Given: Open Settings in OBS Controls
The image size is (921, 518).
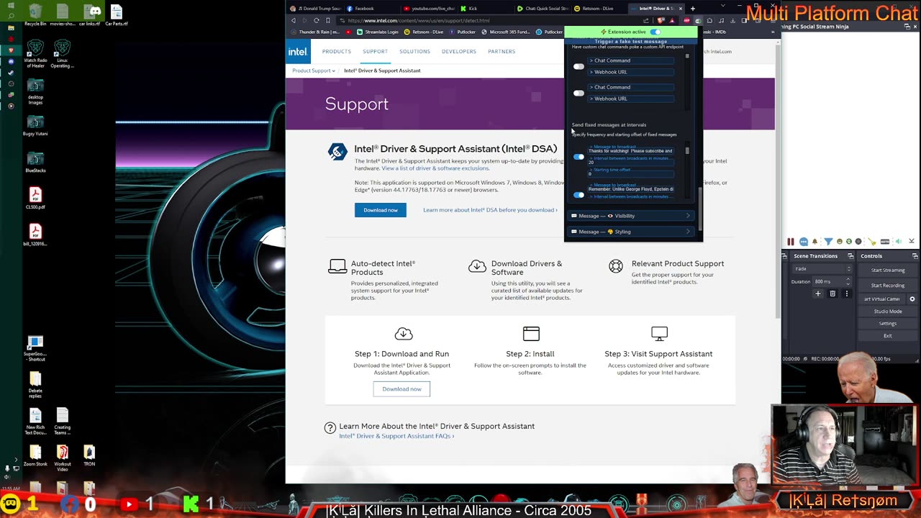Looking at the screenshot, I should point(888,324).
